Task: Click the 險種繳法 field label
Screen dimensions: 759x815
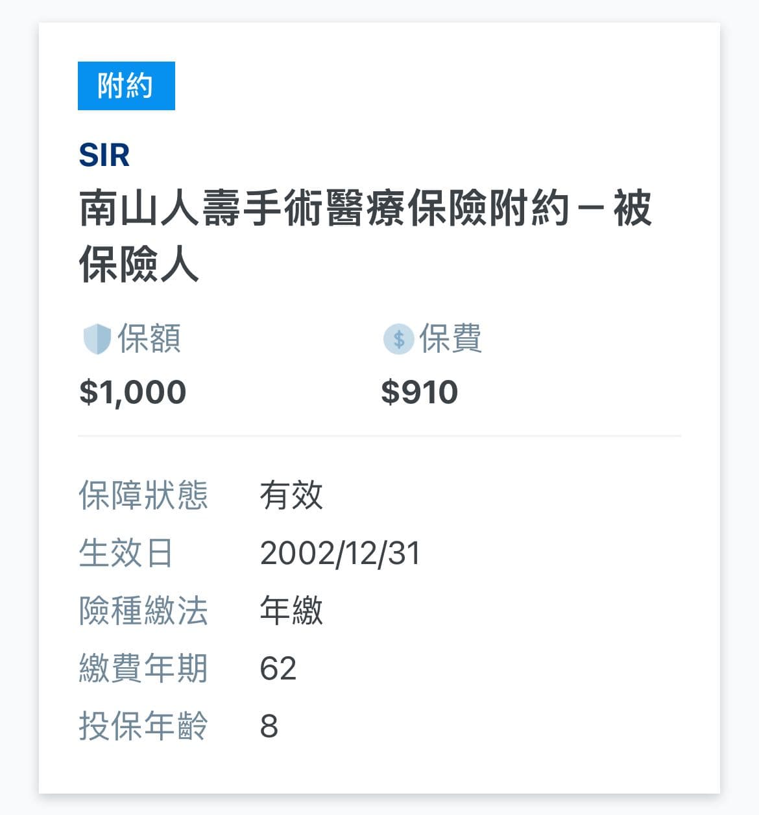Action: click(143, 611)
